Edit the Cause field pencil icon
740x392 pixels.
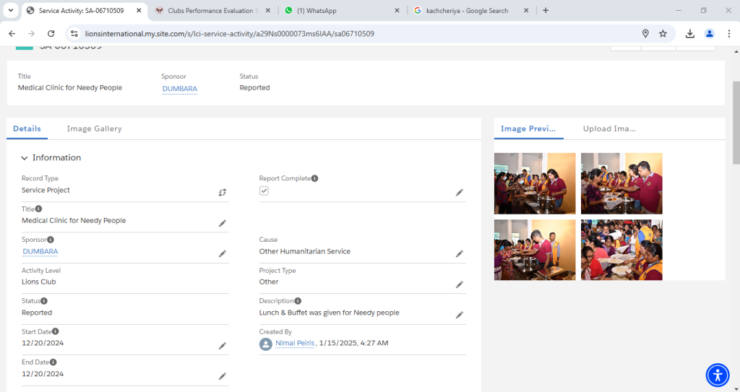pos(459,254)
